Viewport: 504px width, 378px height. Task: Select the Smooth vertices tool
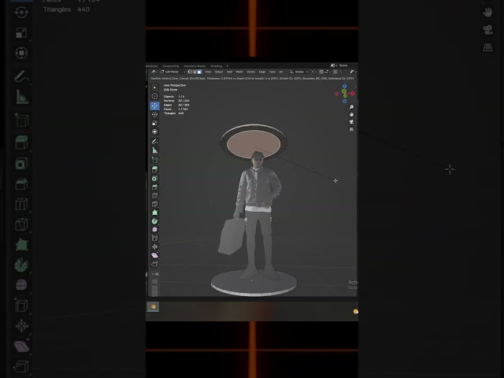(x=154, y=229)
